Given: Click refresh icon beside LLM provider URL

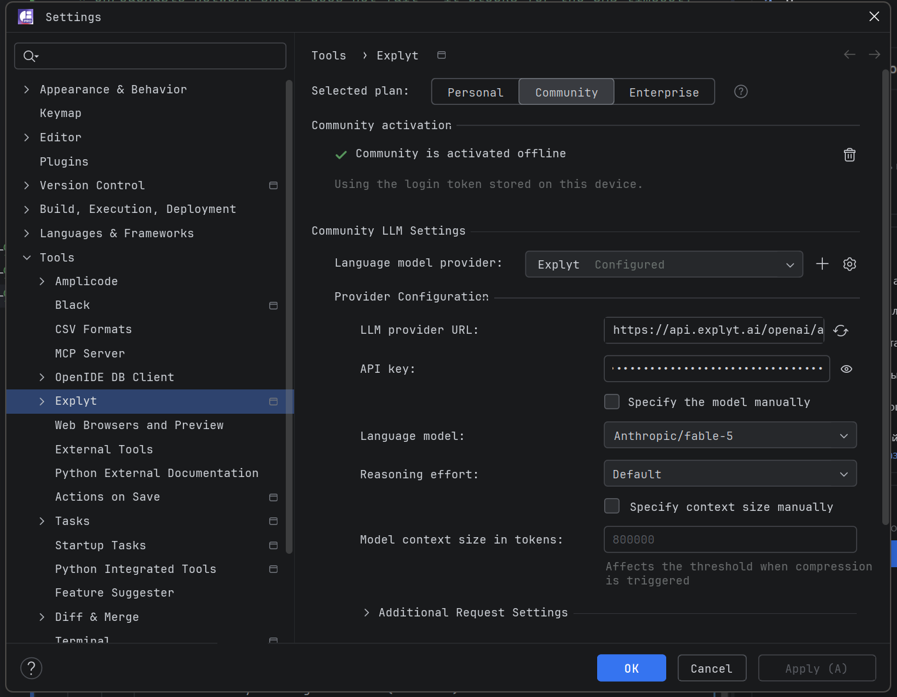Looking at the screenshot, I should tap(841, 331).
